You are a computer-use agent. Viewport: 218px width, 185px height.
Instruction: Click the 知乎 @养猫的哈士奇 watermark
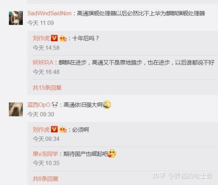coord(182,176)
